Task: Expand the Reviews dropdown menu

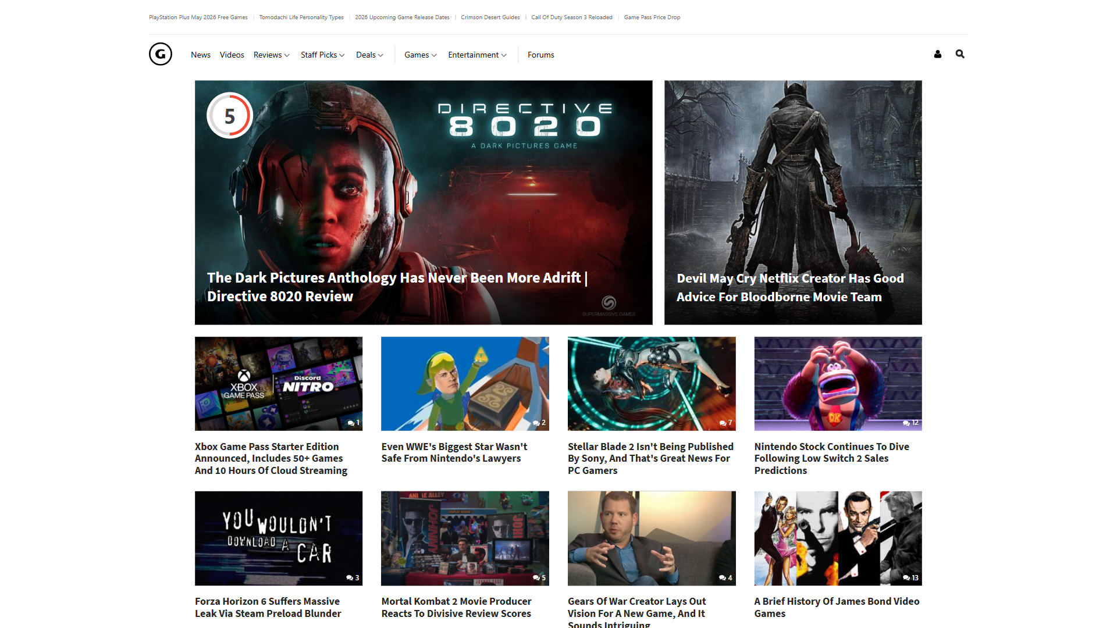Action: tap(272, 55)
